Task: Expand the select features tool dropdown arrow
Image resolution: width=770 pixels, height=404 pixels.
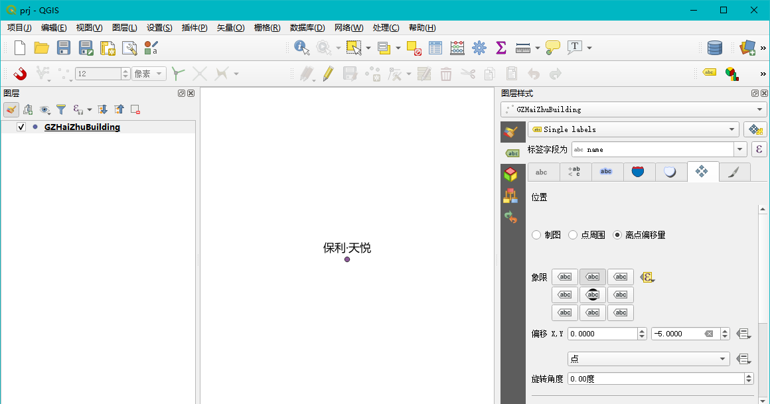Action: coord(368,48)
